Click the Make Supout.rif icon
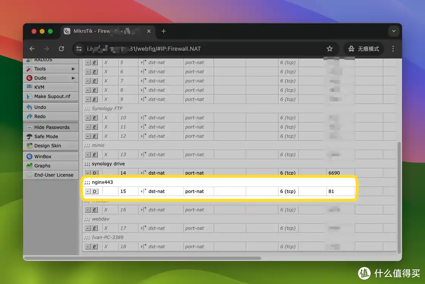 tap(29, 97)
